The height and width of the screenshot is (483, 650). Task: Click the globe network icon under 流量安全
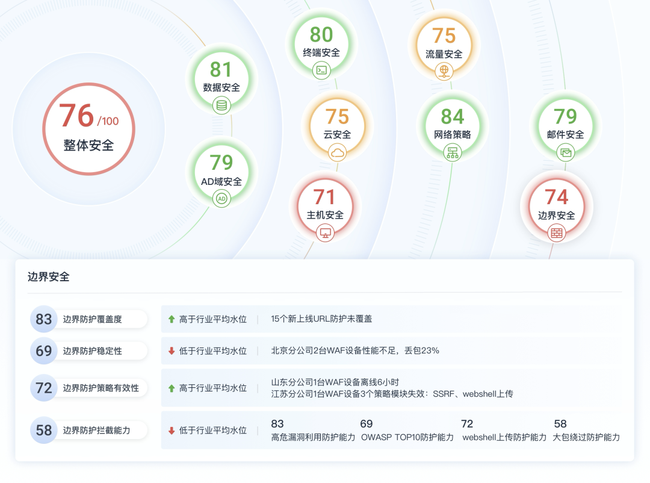pos(444,71)
